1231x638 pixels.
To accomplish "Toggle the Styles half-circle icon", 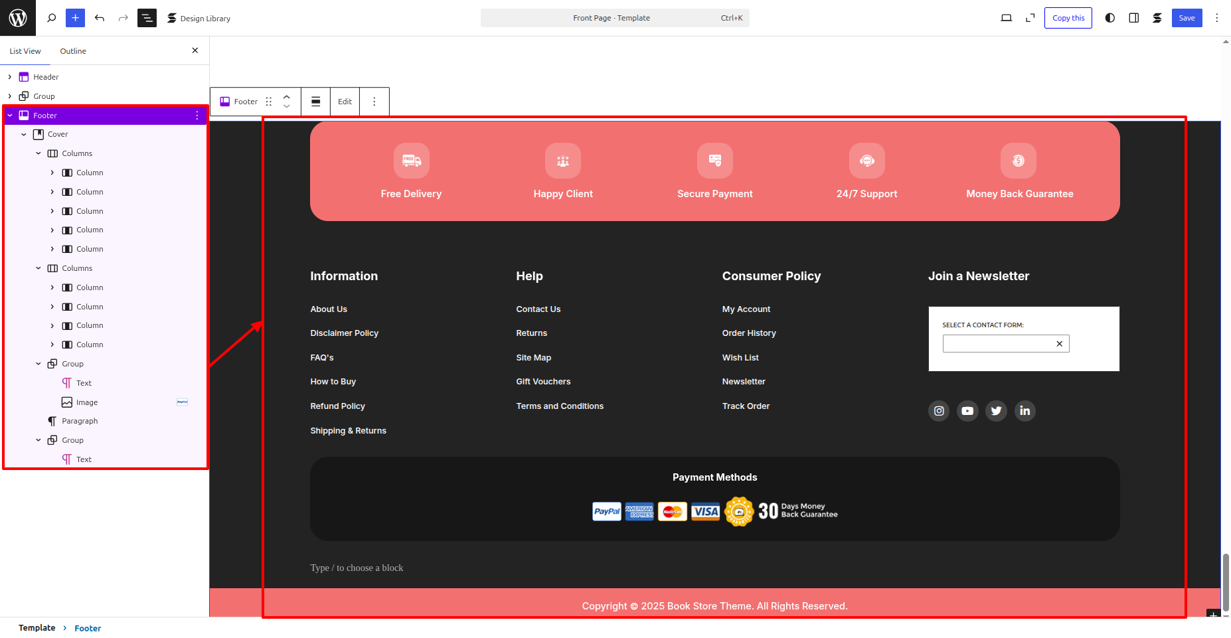I will pos(1109,18).
